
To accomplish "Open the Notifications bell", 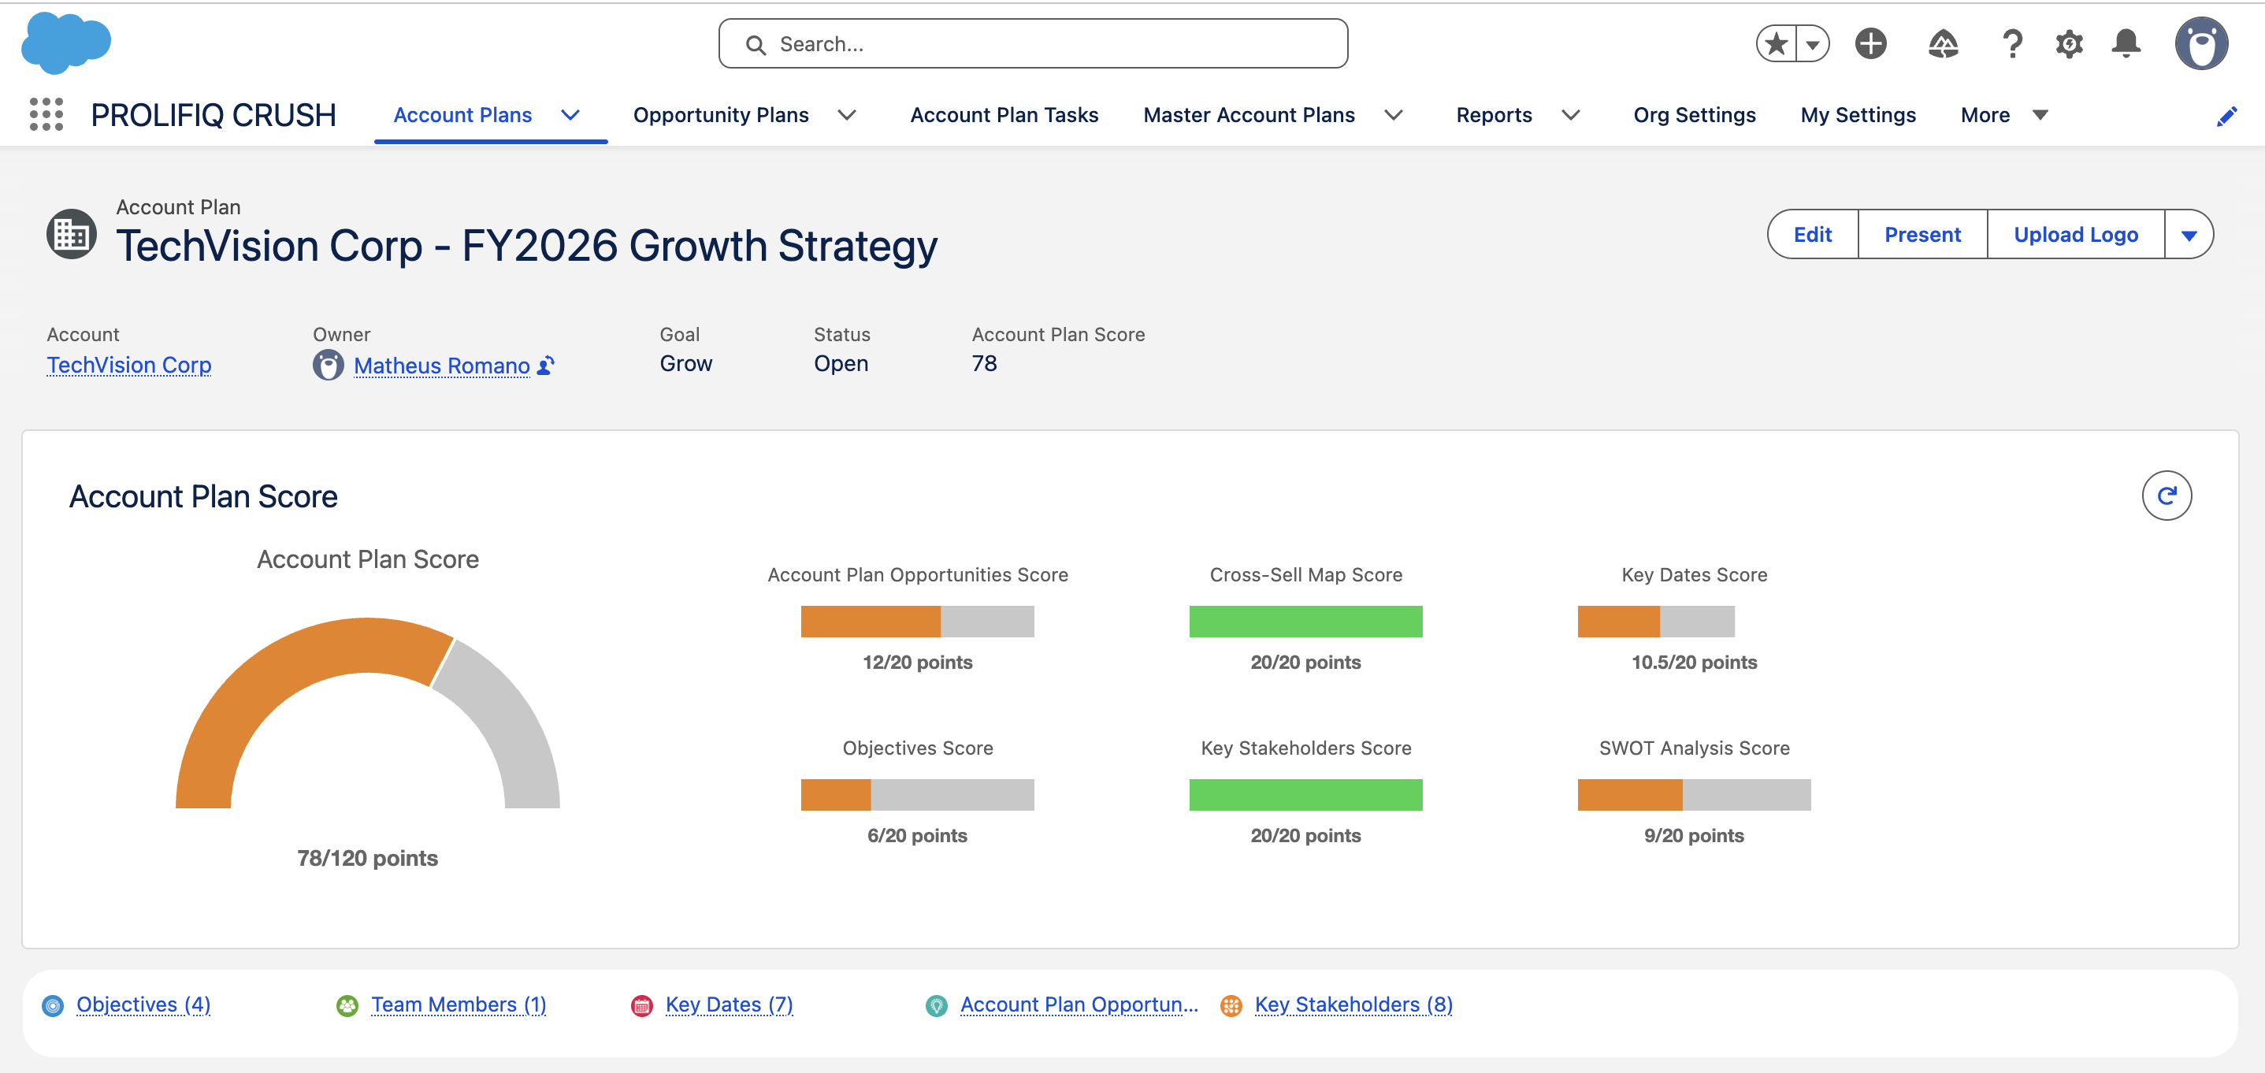I will tap(2126, 43).
